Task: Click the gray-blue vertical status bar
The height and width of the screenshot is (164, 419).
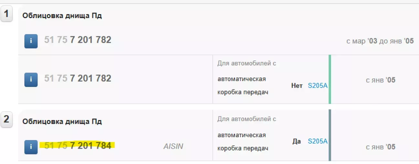Action: pyautogui.click(x=330, y=135)
